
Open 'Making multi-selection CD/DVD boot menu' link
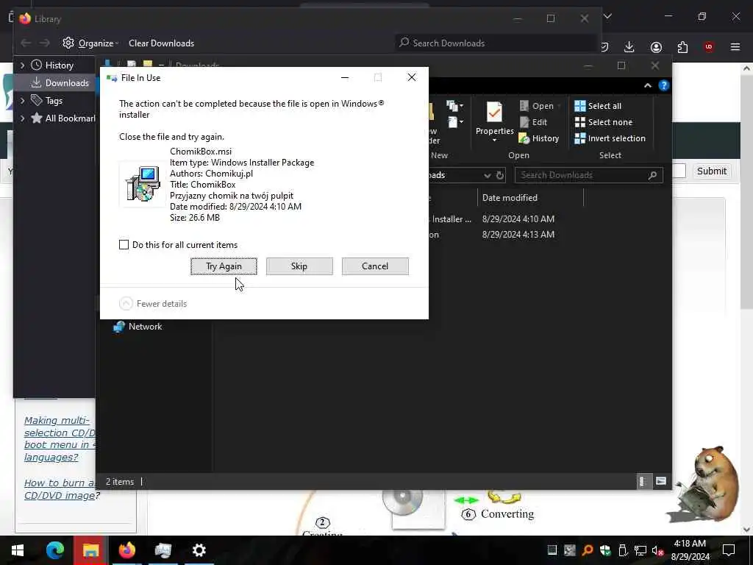click(60, 438)
